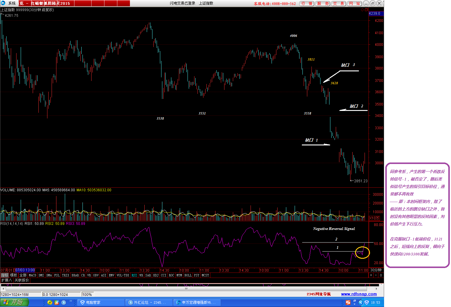Viewport: 451px width, 307px height.
Task: Click the 行情 button
Action: (307, 4)
